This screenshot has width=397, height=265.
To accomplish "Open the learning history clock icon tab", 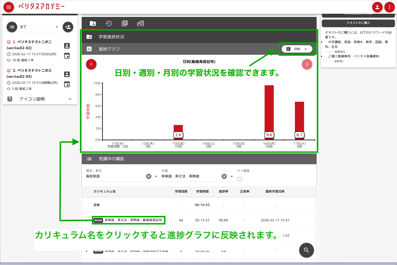I will click(x=108, y=23).
